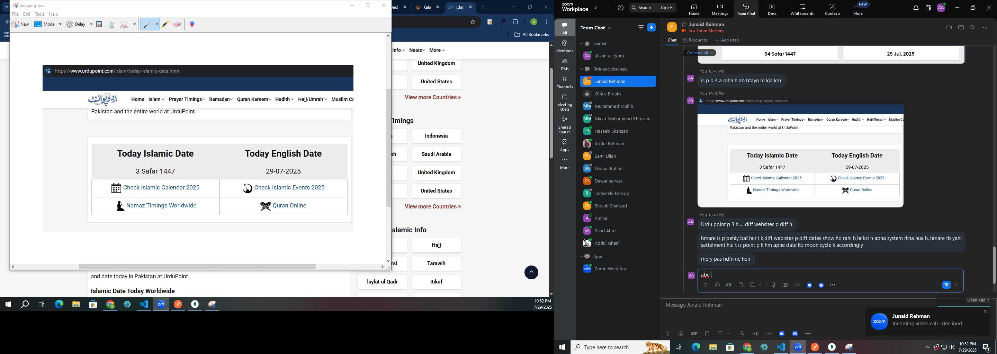Image resolution: width=997 pixels, height=354 pixels.
Task: Insert emoji in edited message toolbar
Action: pos(717,285)
